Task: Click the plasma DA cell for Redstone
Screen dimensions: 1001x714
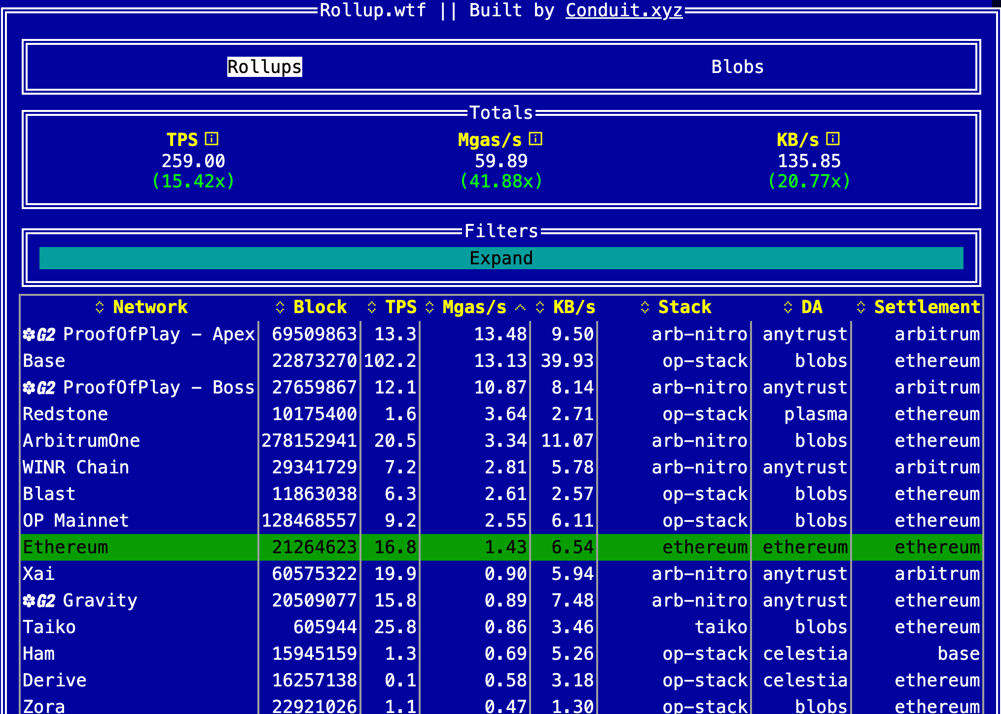Action: click(x=816, y=414)
